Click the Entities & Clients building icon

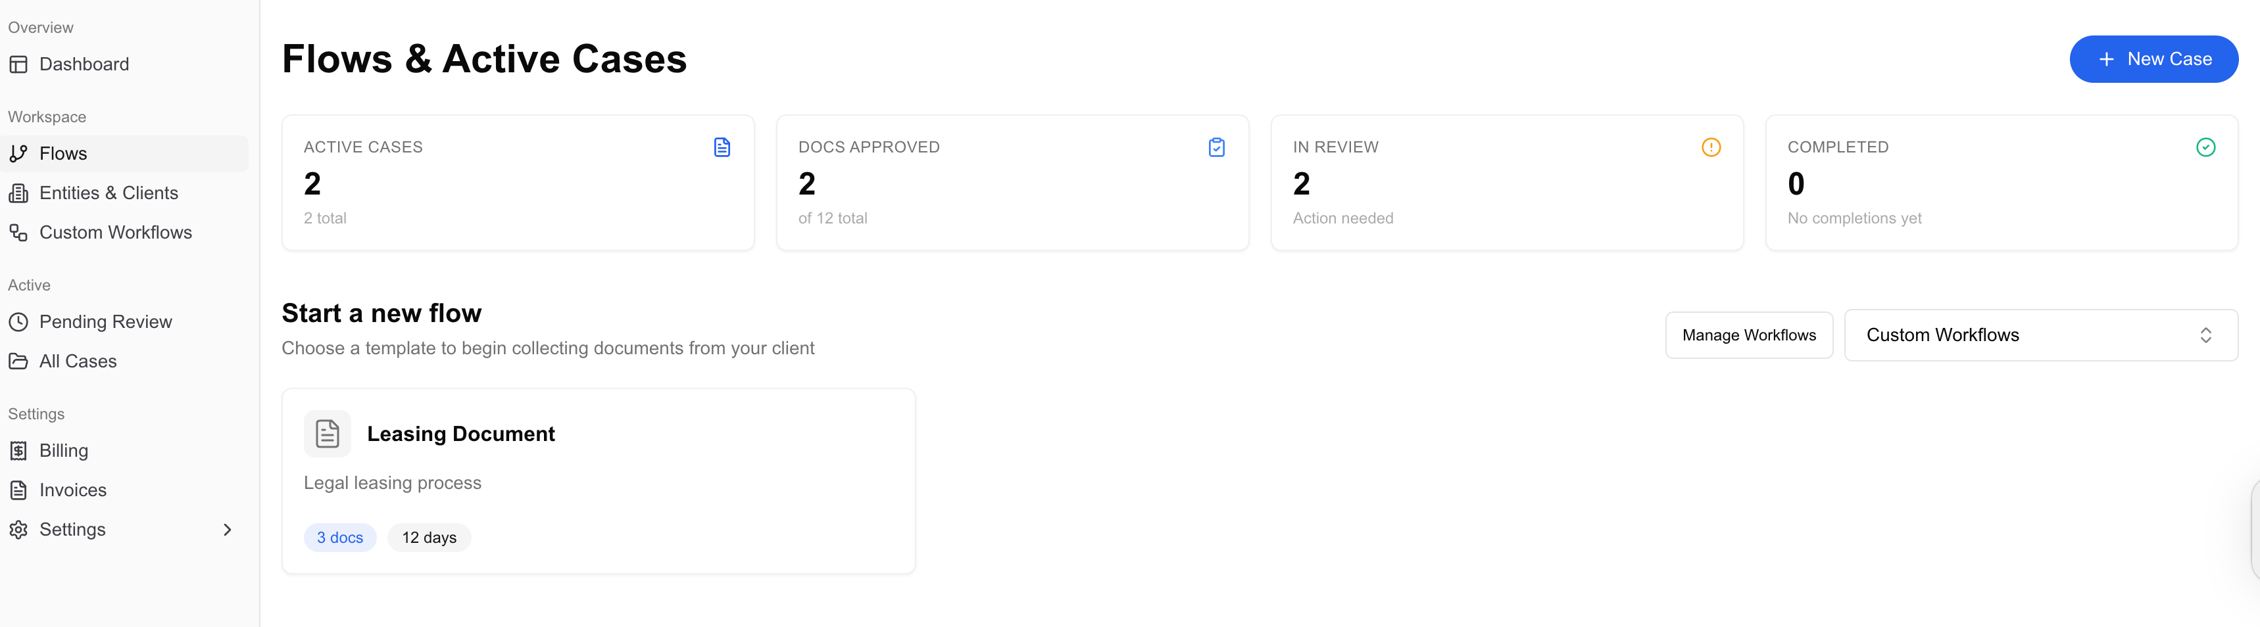coord(18,193)
